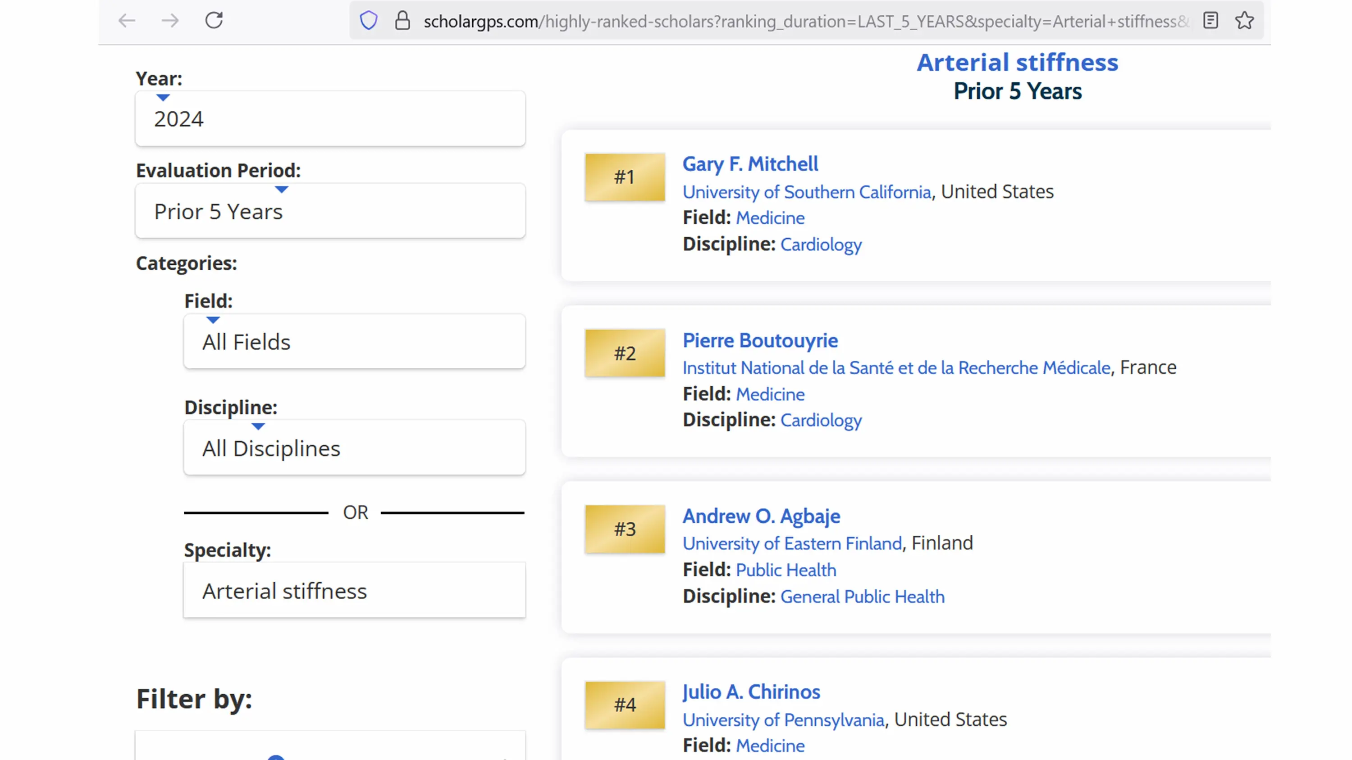This screenshot has height=760, width=1352.
Task: Open University of Pennsylvania link
Action: 783,719
